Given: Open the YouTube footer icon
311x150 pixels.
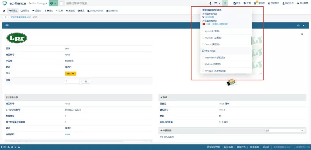Looking at the screenshot, I should [x=8, y=147].
